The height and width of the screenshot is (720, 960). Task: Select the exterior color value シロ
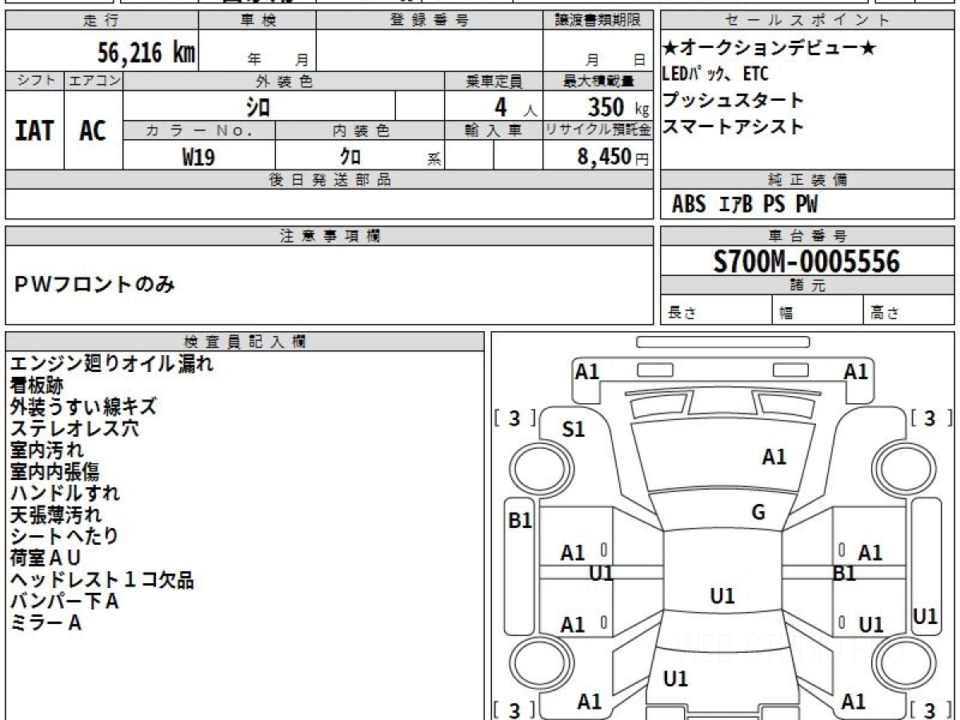[x=258, y=106]
